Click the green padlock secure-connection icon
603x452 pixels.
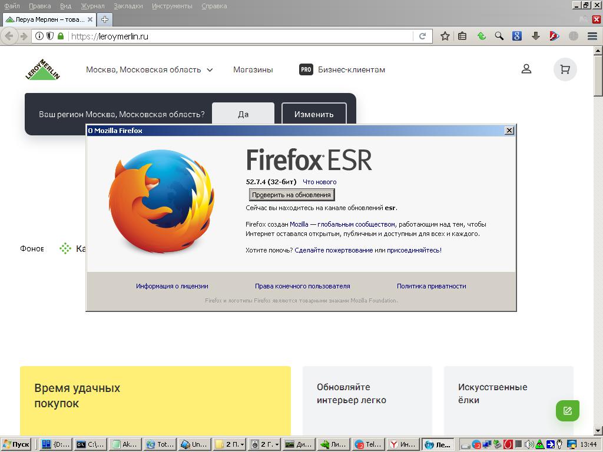point(61,36)
